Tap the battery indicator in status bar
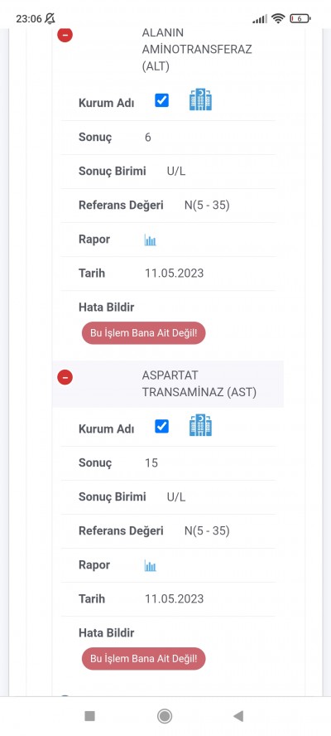The image size is (331, 736). tap(300, 19)
